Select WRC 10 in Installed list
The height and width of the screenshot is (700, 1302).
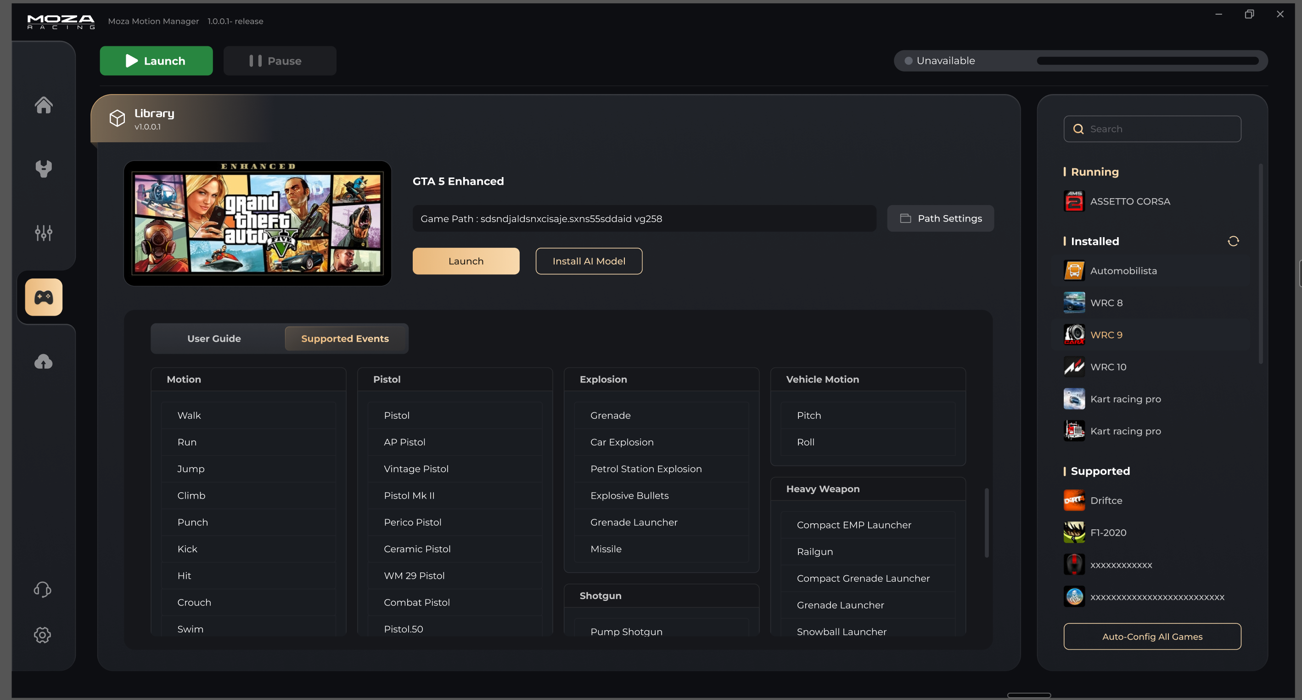click(1150, 367)
